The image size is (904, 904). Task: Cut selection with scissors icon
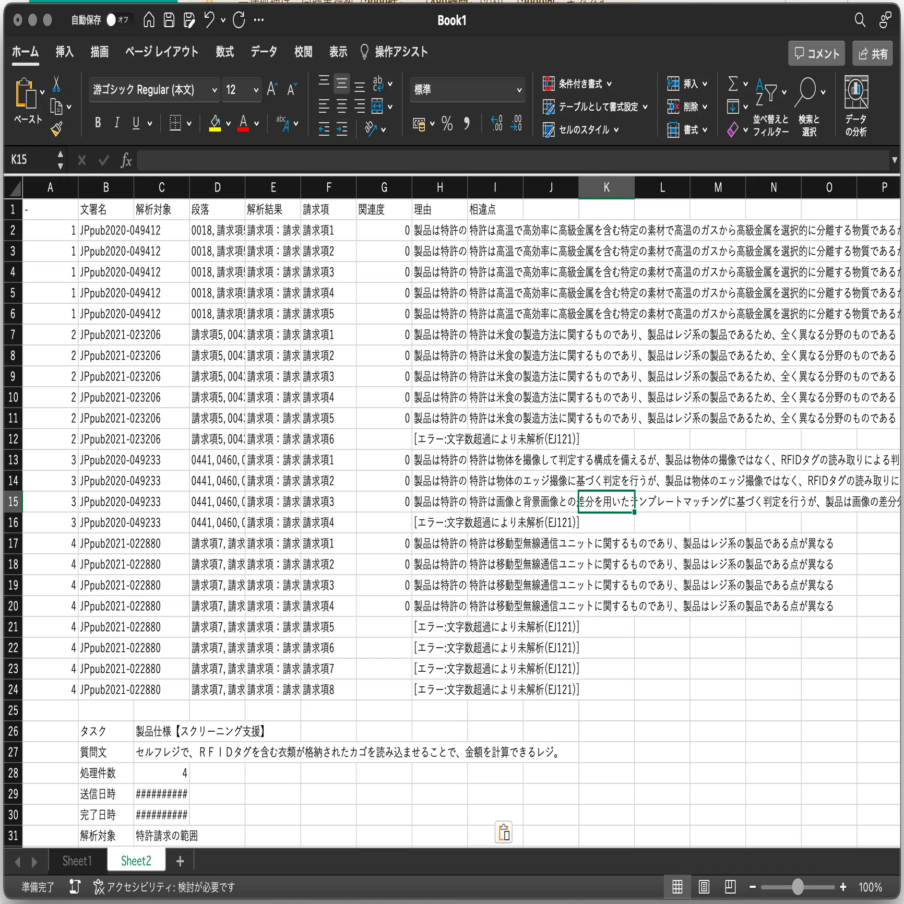point(56,85)
